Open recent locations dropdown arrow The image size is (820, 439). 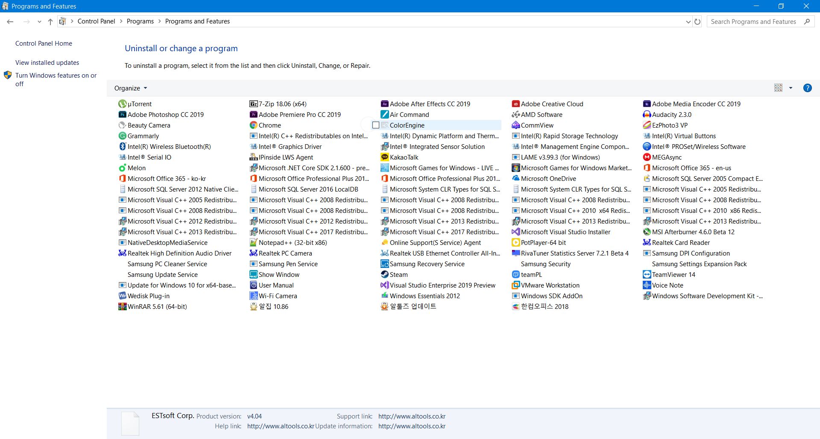coord(39,21)
